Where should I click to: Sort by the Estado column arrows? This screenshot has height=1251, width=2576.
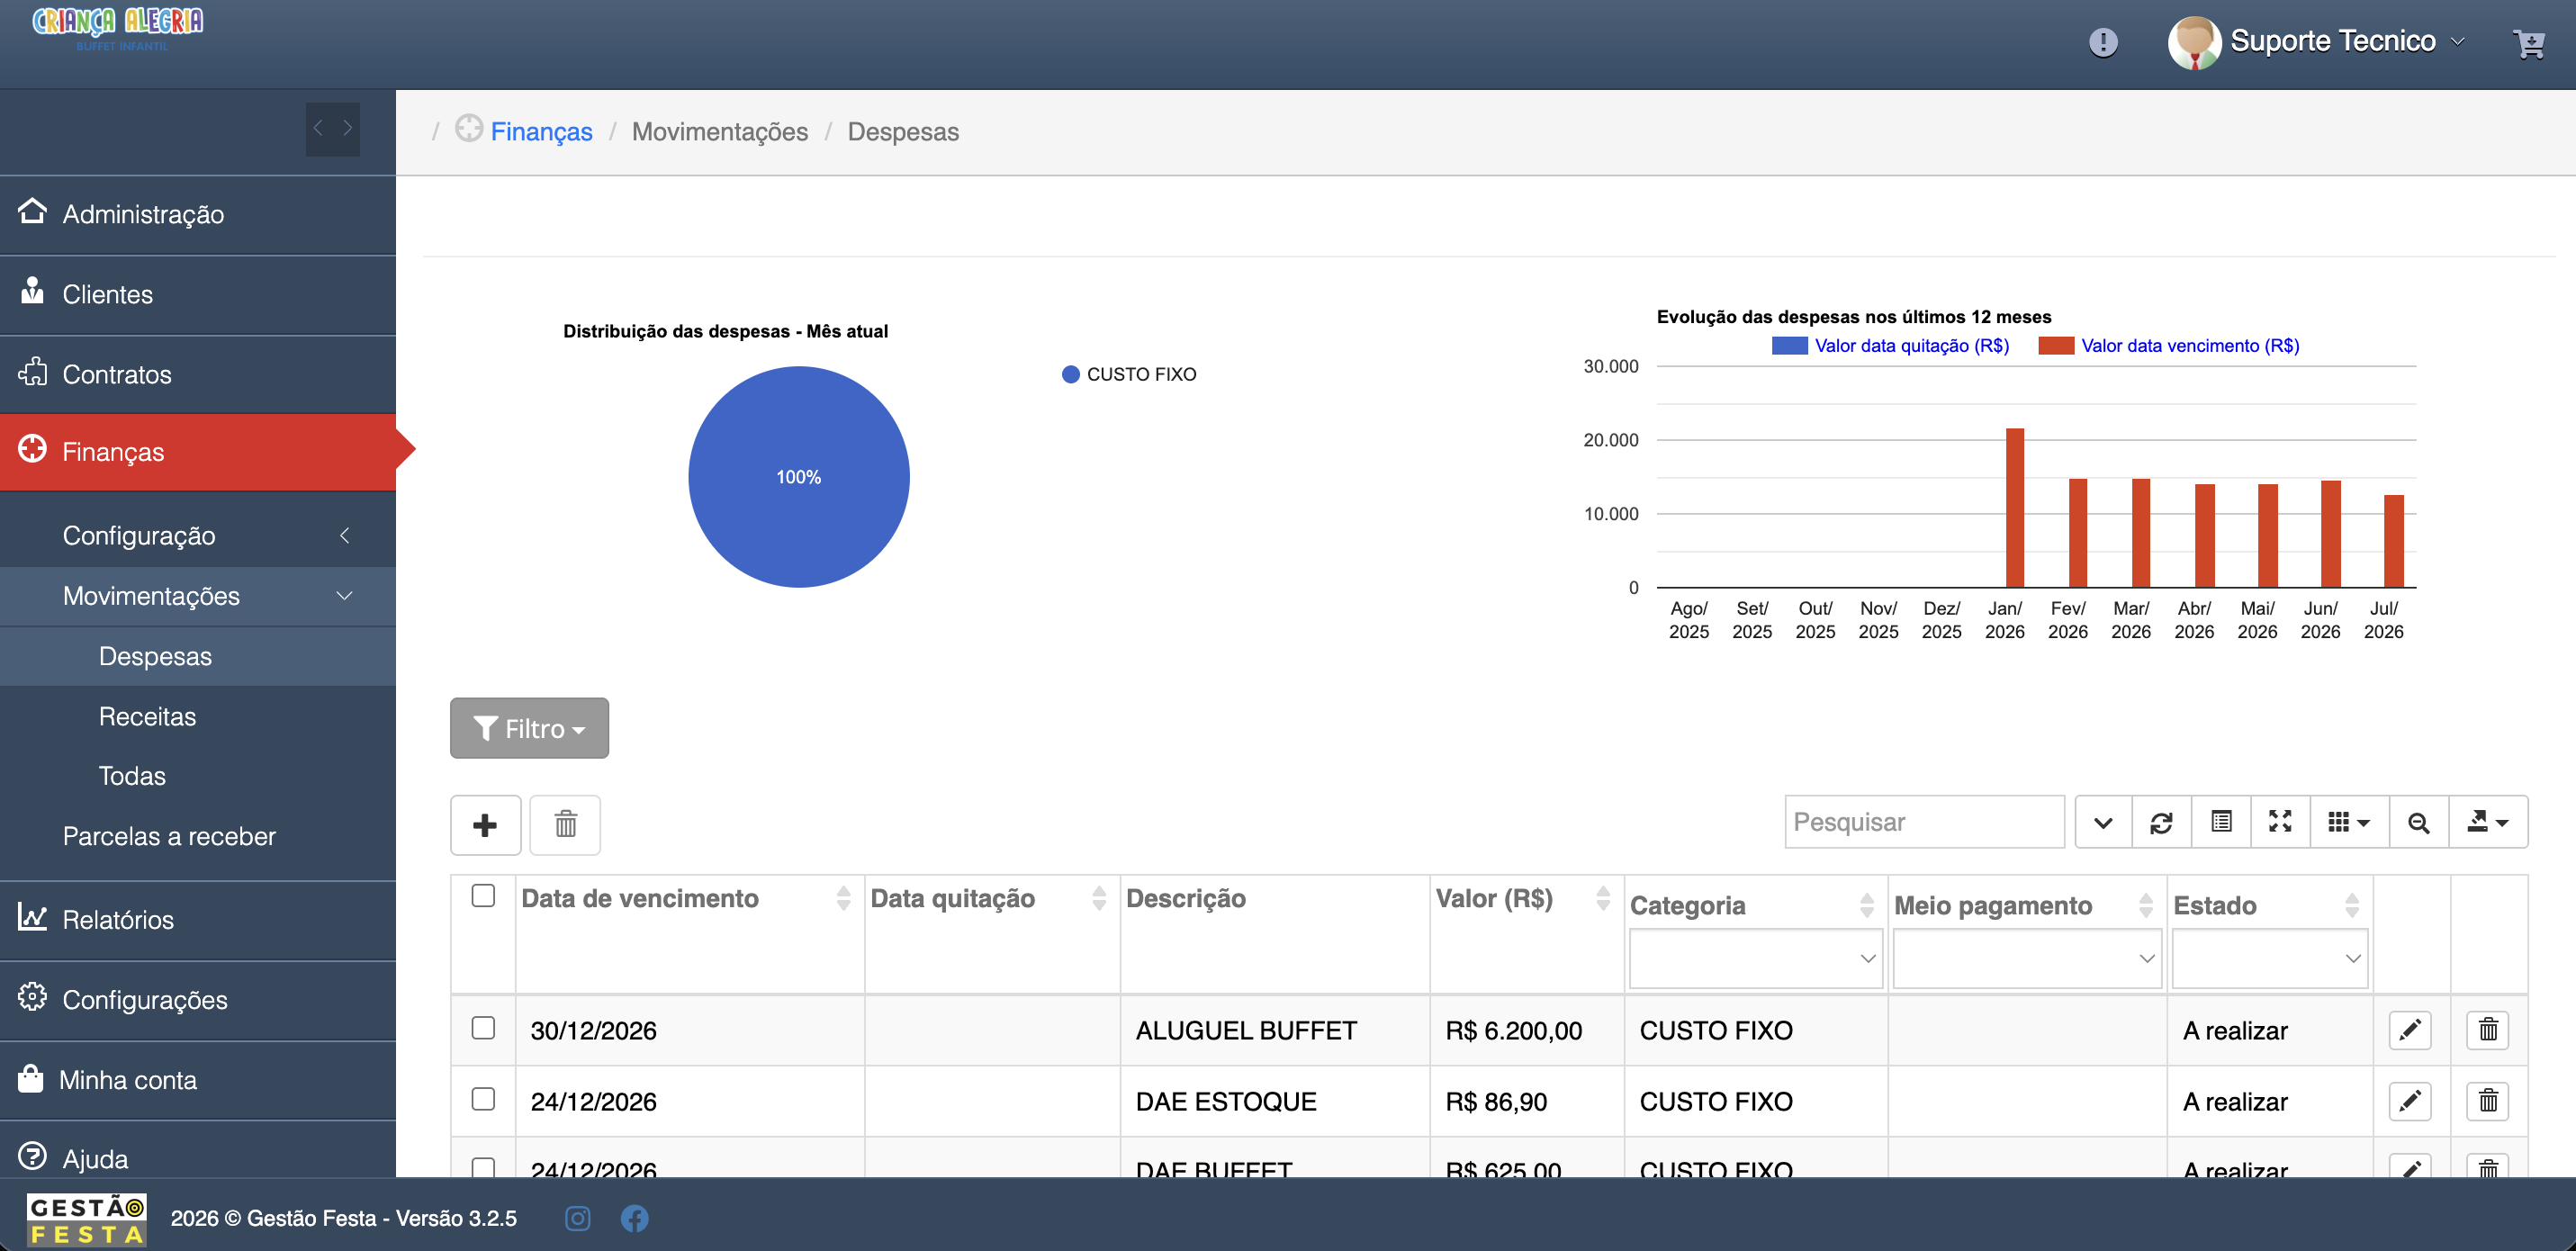pos(2352,905)
